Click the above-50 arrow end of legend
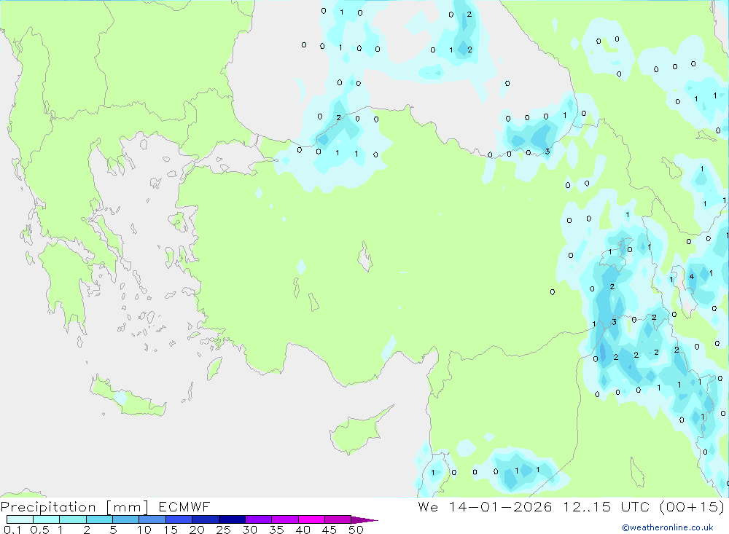729x534 pixels. click(x=364, y=520)
